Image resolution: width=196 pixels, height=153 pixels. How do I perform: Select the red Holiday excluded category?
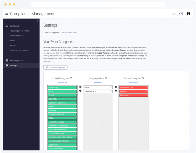(133, 91)
